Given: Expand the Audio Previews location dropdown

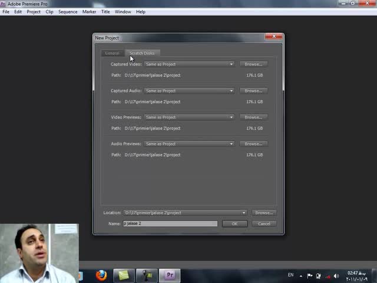Looking at the screenshot, I should pyautogui.click(x=189, y=144).
